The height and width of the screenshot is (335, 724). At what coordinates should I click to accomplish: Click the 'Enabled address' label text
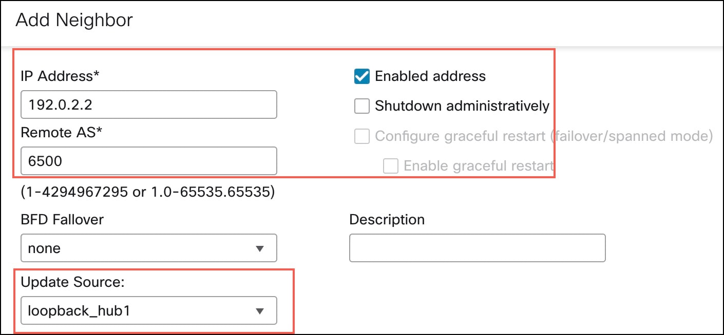point(430,76)
